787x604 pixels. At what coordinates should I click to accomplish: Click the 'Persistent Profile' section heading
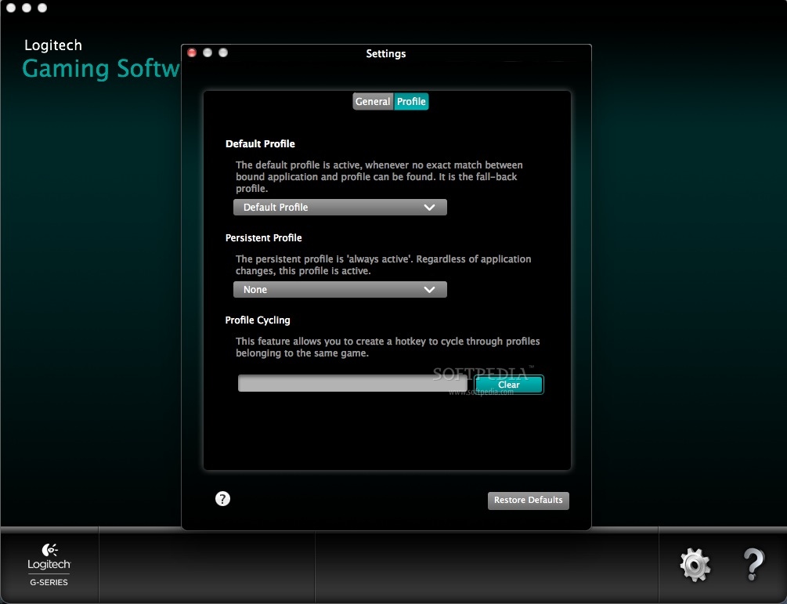[x=263, y=238]
